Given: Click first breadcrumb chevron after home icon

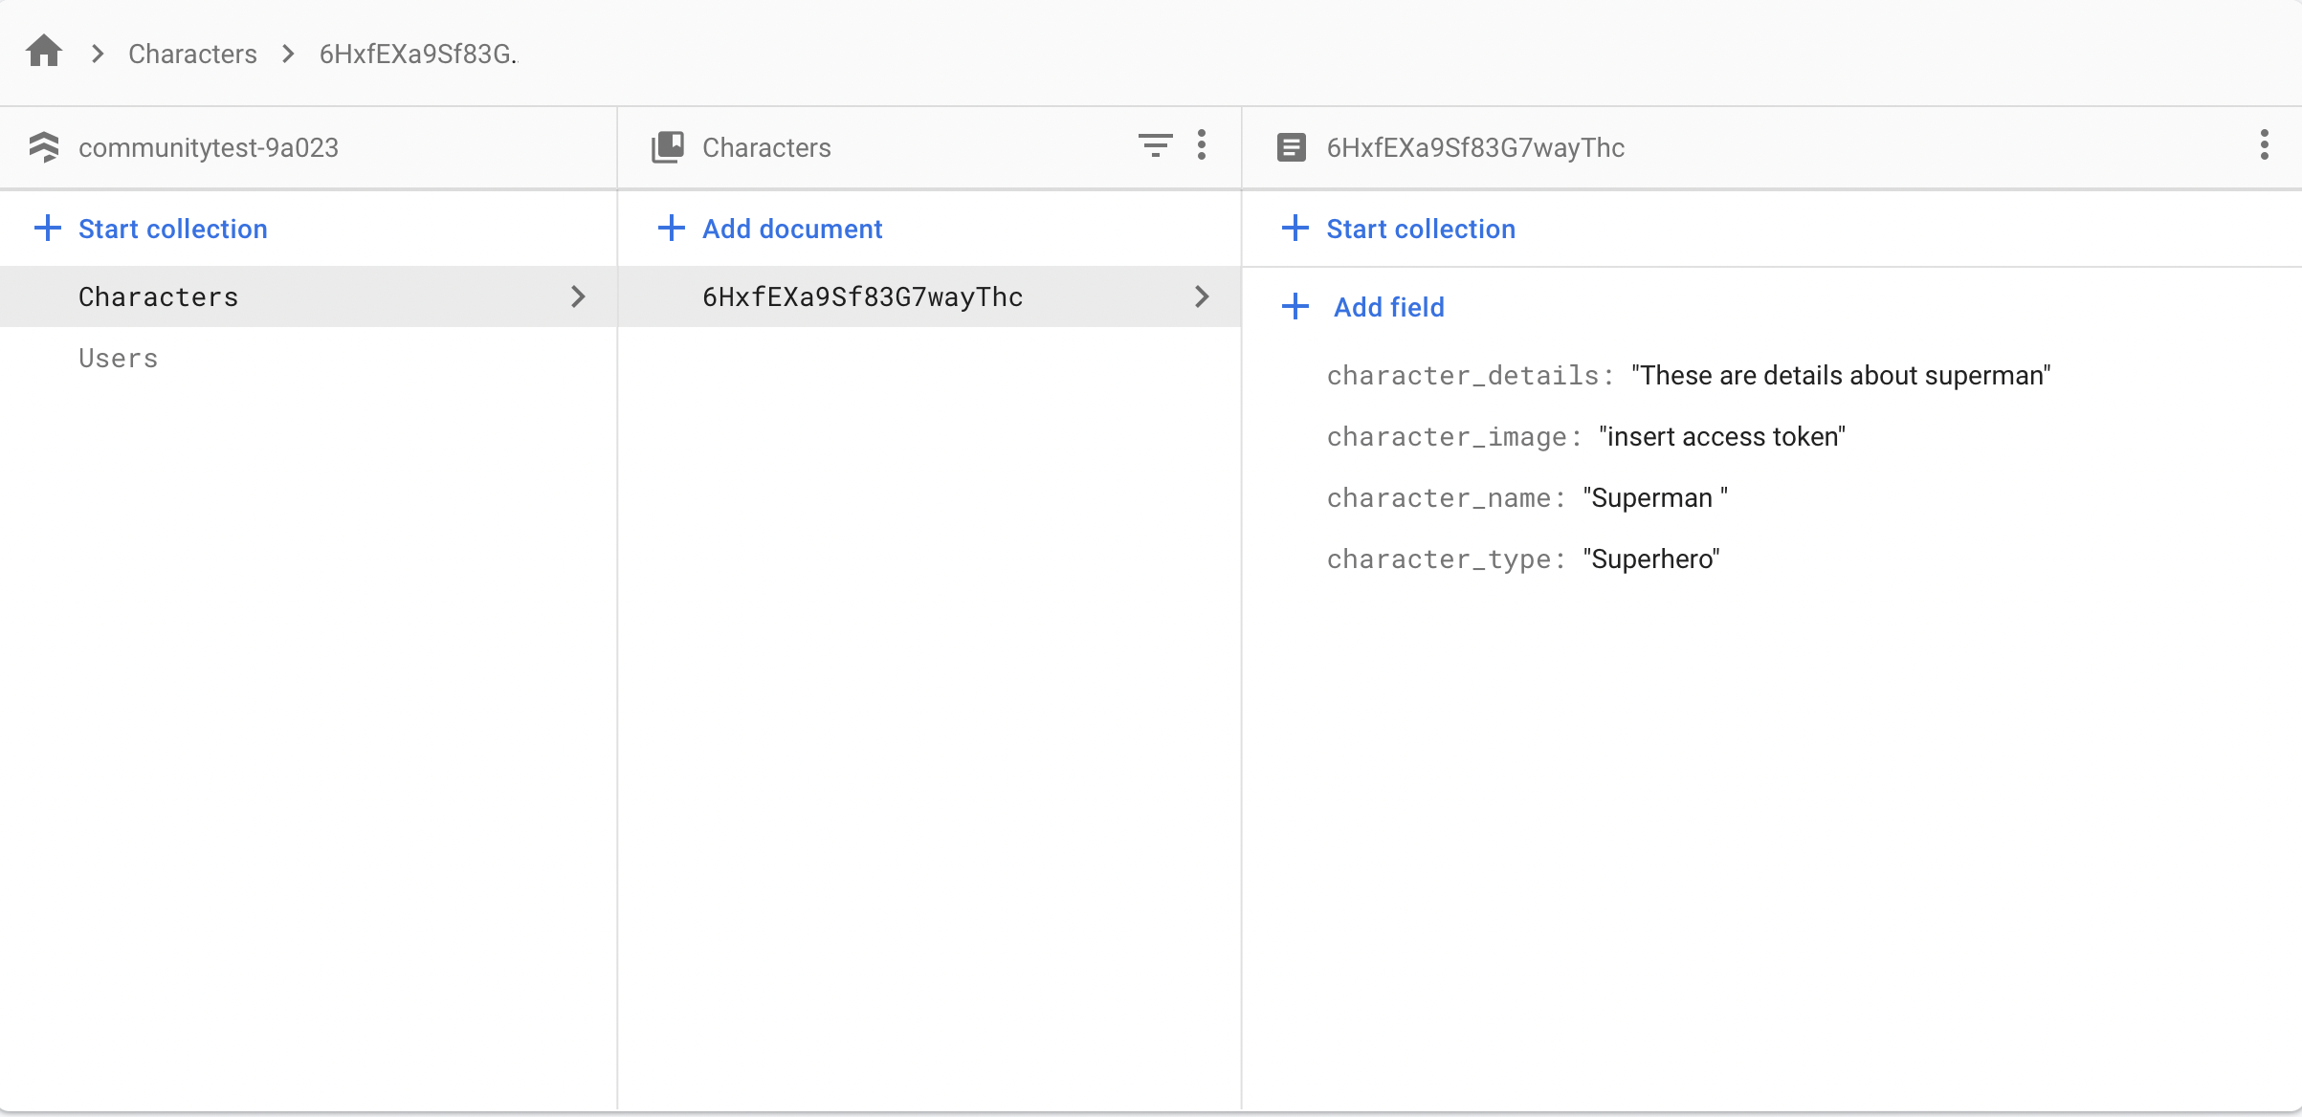Looking at the screenshot, I should click(x=97, y=54).
